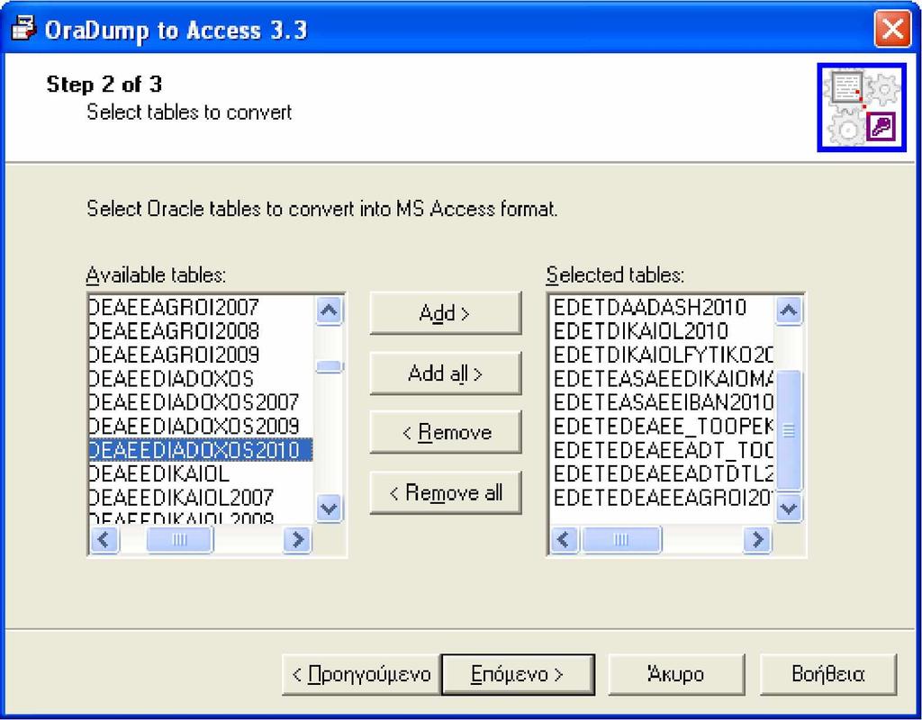Click Selected tables scroll down arrow

[x=789, y=508]
